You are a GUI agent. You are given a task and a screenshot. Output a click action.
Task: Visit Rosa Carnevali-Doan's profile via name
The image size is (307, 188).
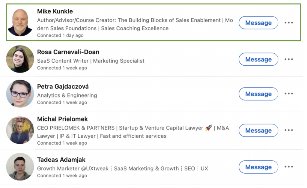tap(68, 52)
